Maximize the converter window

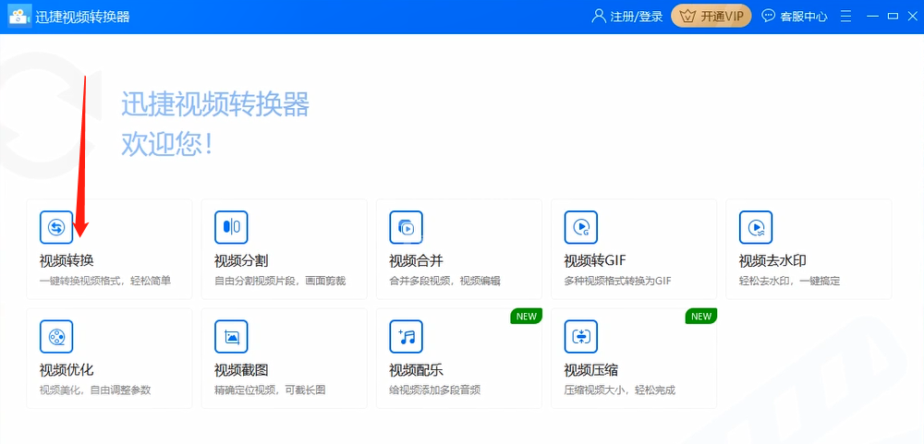click(x=894, y=17)
